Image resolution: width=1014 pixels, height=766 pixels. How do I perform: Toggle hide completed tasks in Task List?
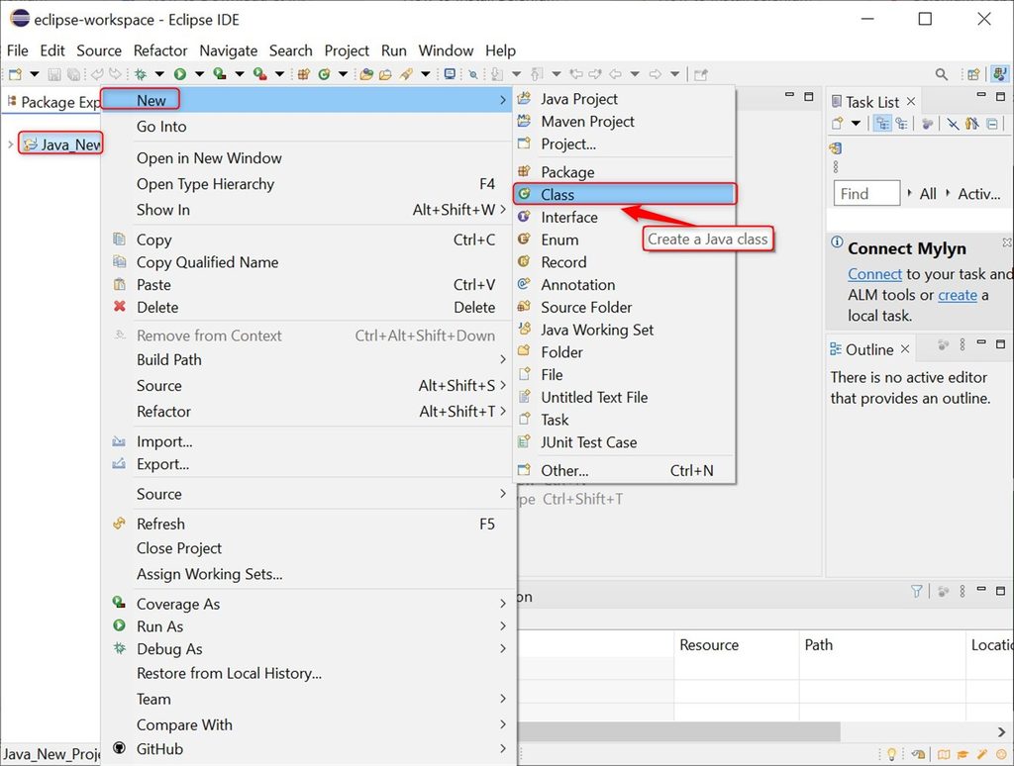953,124
